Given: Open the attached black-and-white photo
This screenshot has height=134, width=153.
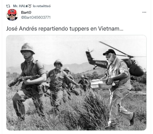Looking at the screenshot, I should point(76,83).
